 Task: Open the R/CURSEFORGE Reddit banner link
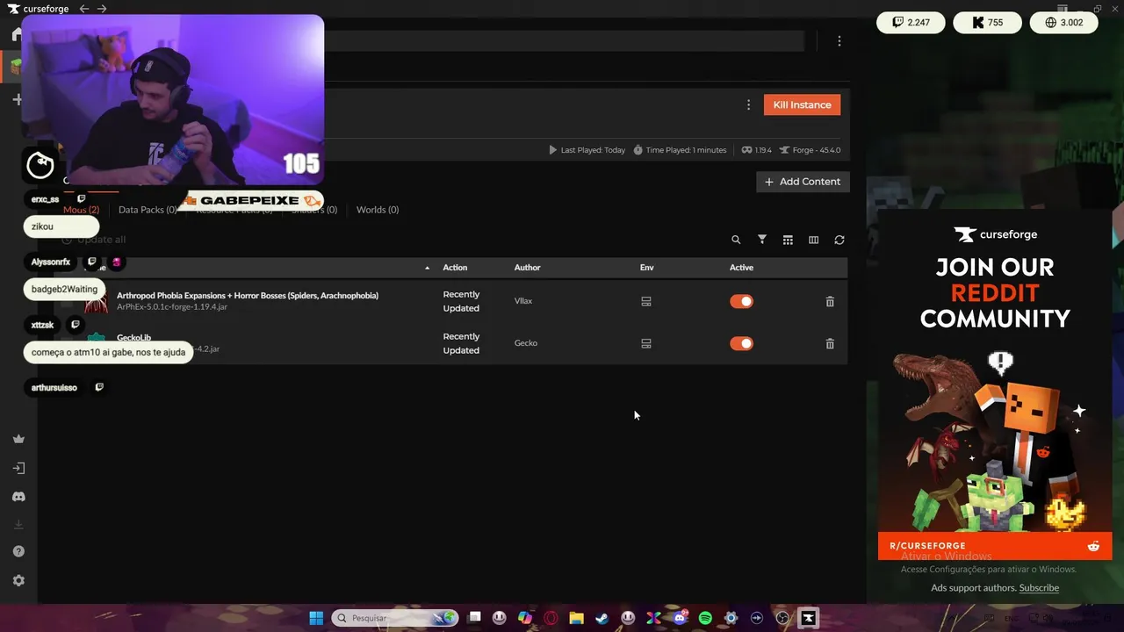pos(995,546)
